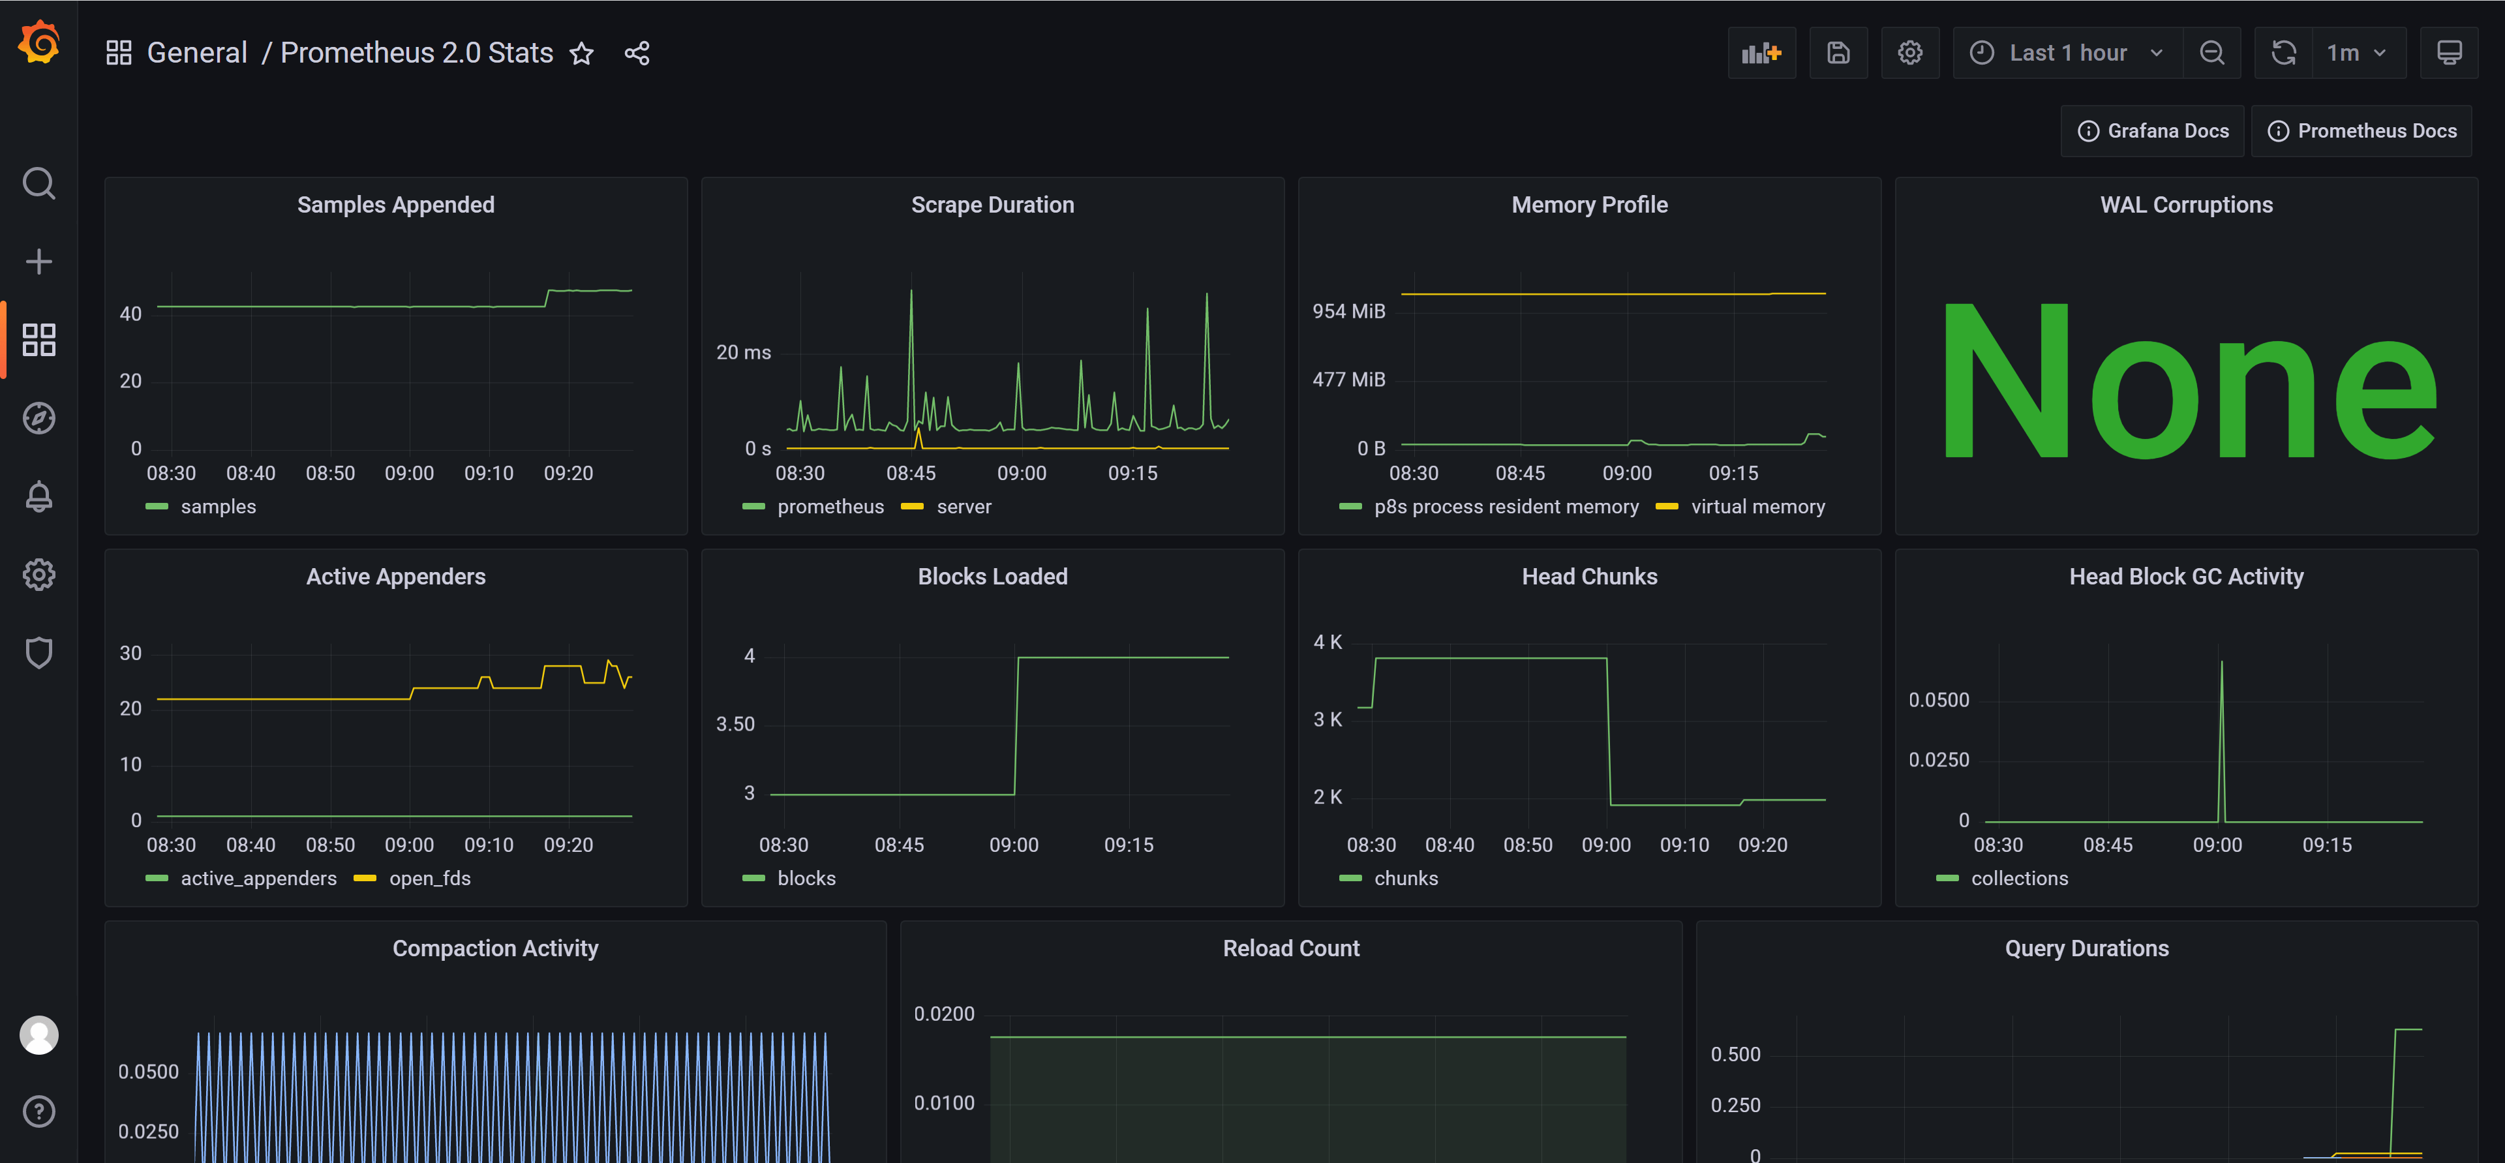Click the share dashboard icon
The image size is (2505, 1163).
(637, 53)
